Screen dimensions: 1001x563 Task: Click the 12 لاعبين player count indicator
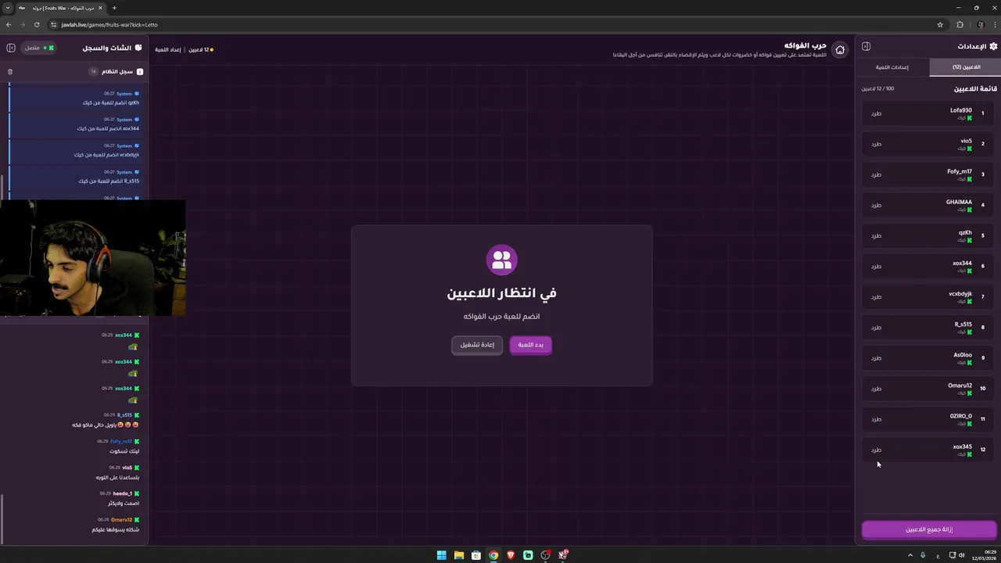(x=201, y=49)
